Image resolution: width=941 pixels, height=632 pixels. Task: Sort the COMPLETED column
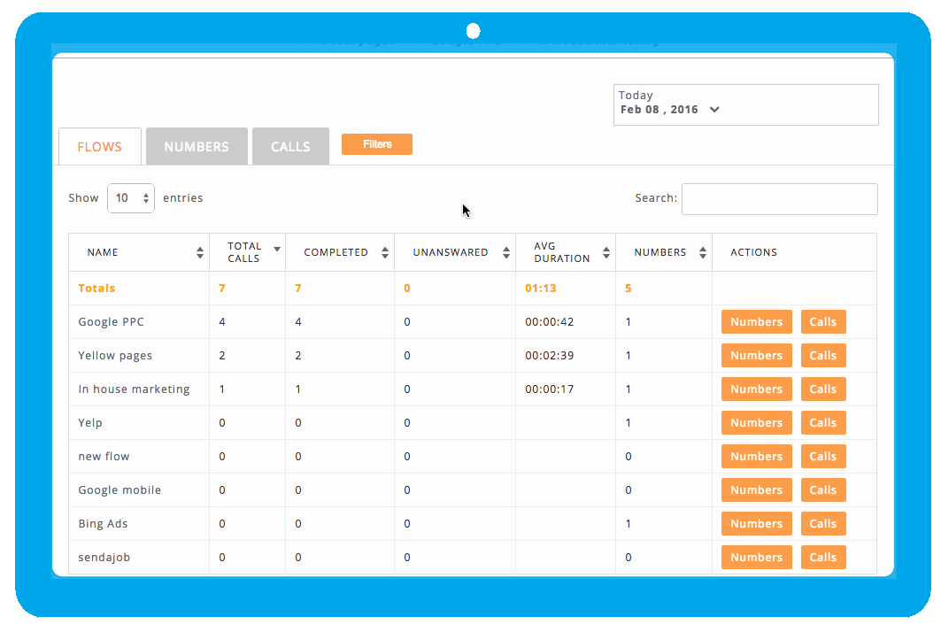click(384, 251)
